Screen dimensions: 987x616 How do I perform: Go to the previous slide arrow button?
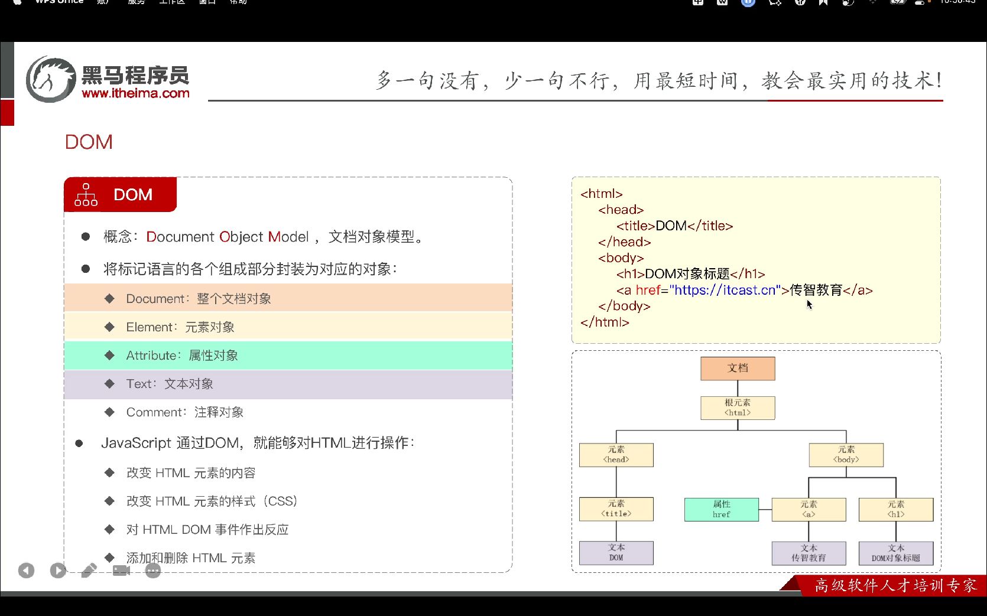pos(26,571)
